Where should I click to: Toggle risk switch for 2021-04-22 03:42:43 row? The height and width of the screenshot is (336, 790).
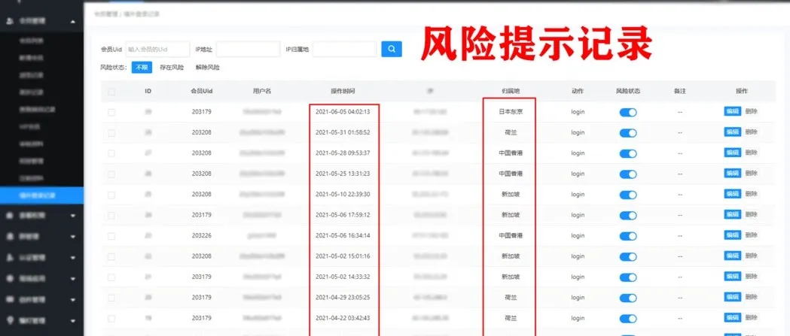point(628,319)
